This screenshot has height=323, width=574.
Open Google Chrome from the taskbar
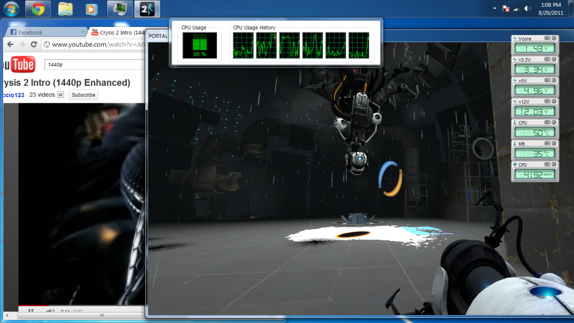tap(38, 9)
